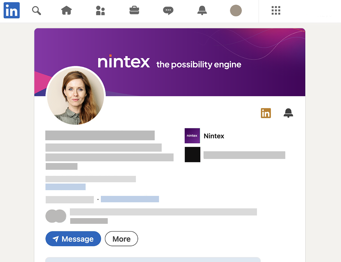The image size is (341, 262).
Task: Click the blurred blue link after dot separator
Action: tap(130, 199)
